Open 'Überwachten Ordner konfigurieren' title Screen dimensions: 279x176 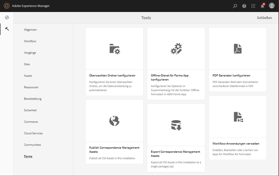pos(112,76)
